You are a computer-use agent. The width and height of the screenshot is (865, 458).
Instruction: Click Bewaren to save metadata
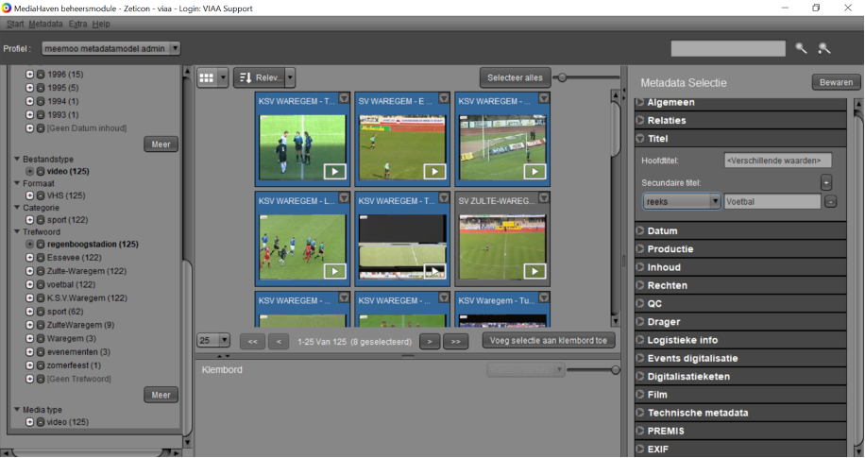[x=836, y=82]
